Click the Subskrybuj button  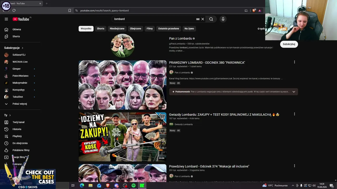coord(289,44)
